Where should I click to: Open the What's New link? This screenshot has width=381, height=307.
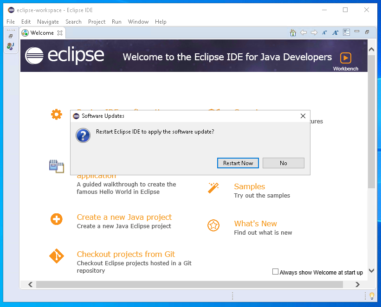255,224
